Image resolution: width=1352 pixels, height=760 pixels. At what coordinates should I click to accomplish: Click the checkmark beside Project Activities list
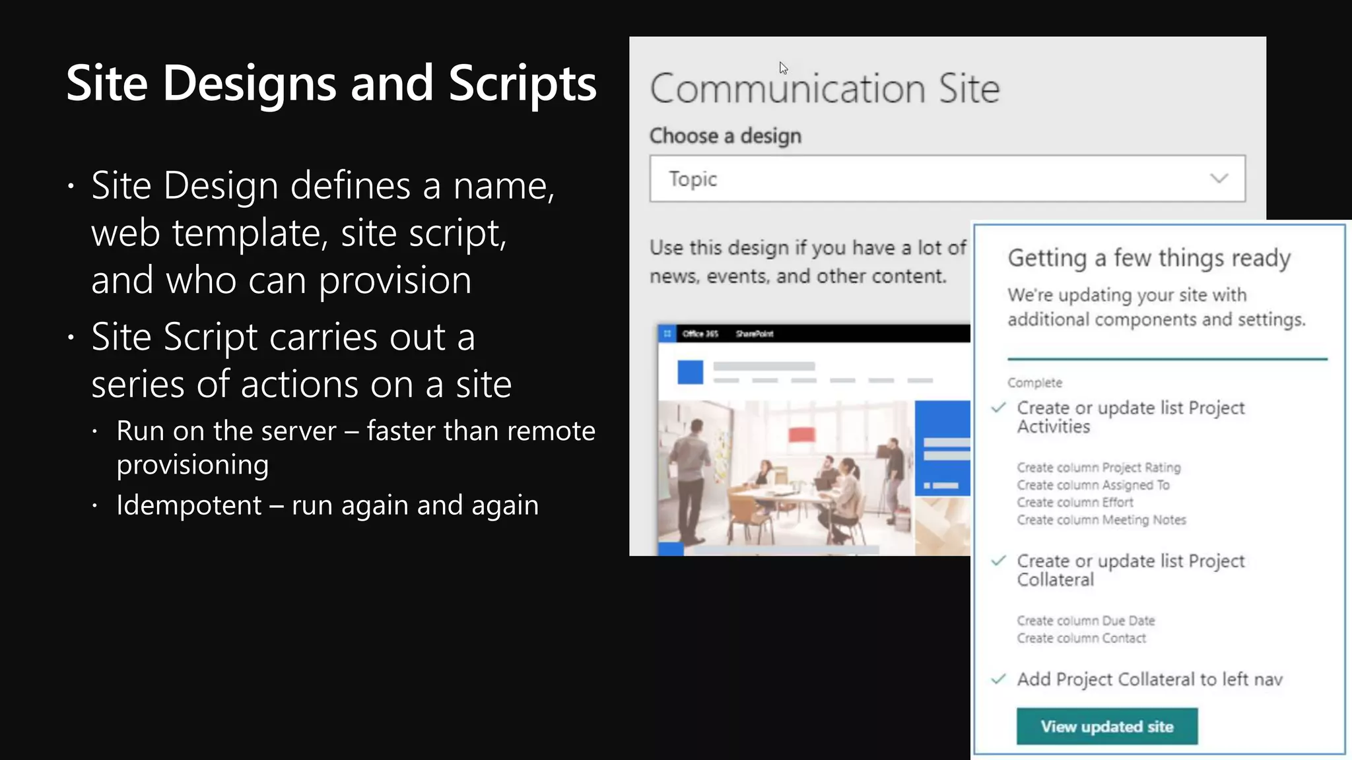(x=998, y=408)
